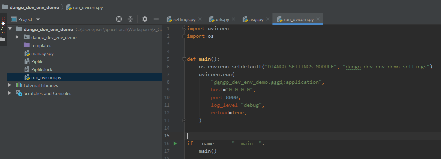
Task: Click the Collapse All icon in Project panel
Action: [130, 19]
